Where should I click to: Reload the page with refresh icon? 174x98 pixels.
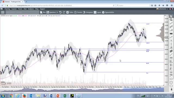tap(114, 5)
